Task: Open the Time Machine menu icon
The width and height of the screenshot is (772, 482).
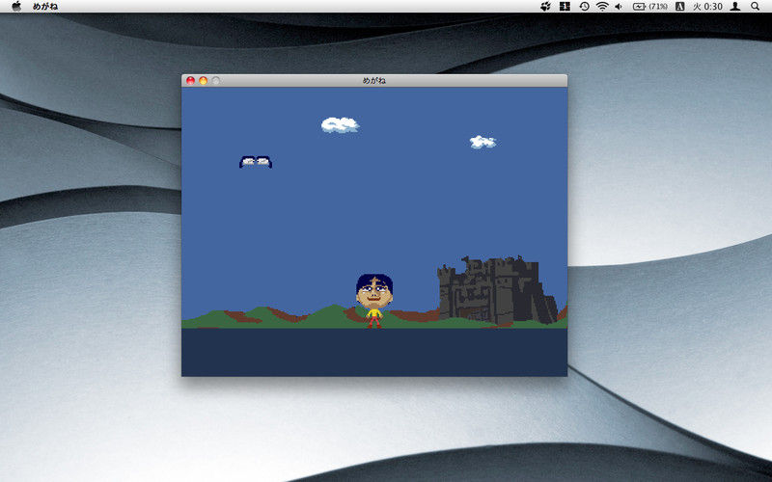Action: [584, 7]
